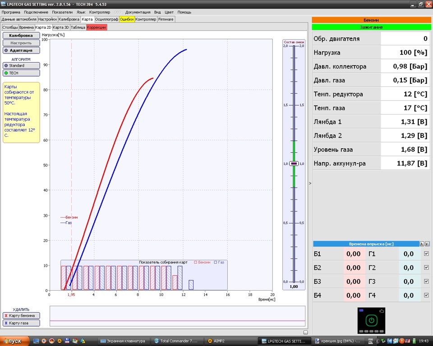Open the Ошибки tab
433x346 pixels.
pos(126,20)
